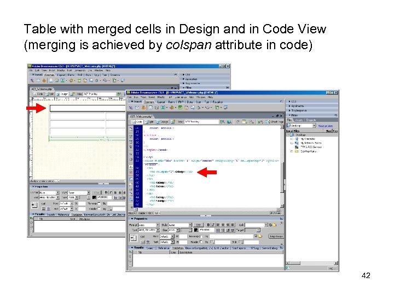This screenshot has height=295, width=394.
Task: Click Design view button in back window
Action: pyautogui.click(x=62, y=94)
